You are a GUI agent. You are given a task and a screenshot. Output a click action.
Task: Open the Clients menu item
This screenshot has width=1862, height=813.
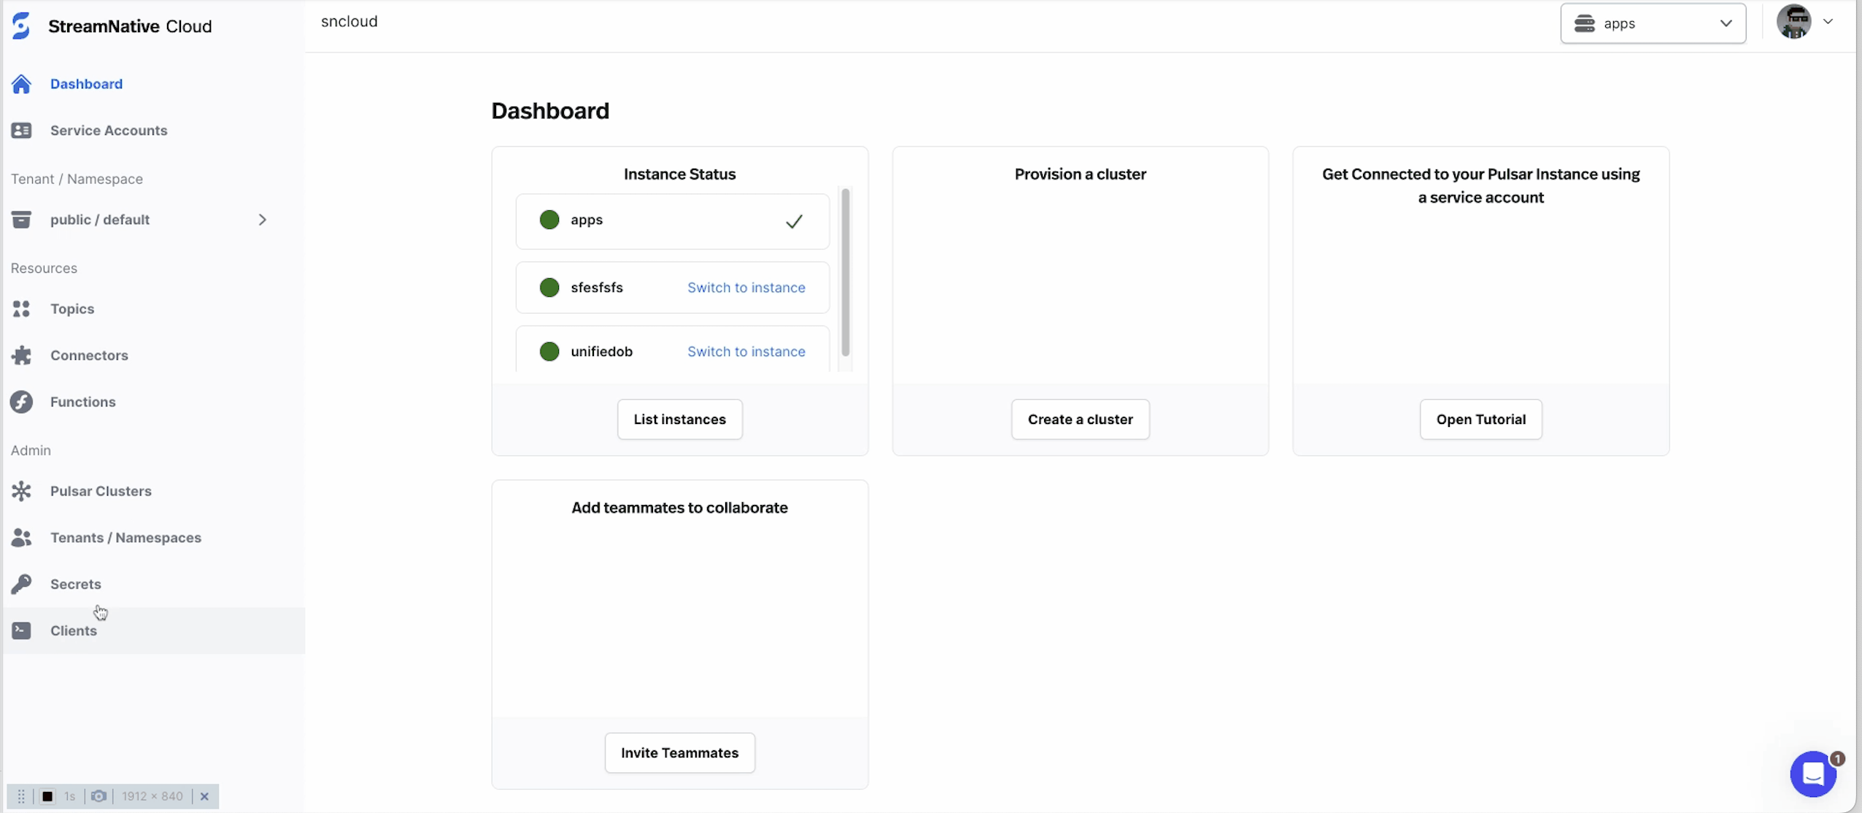pos(74,631)
